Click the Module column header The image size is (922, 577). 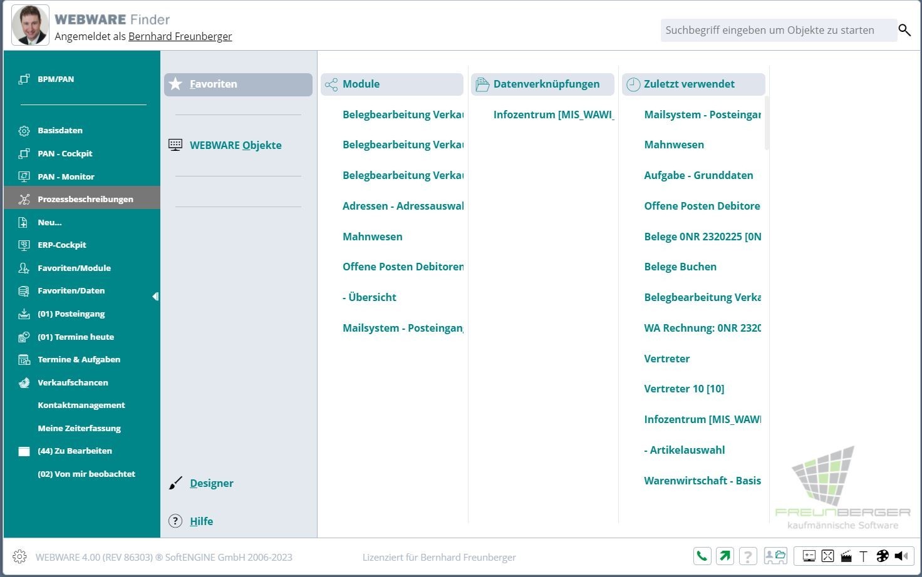[x=392, y=84]
